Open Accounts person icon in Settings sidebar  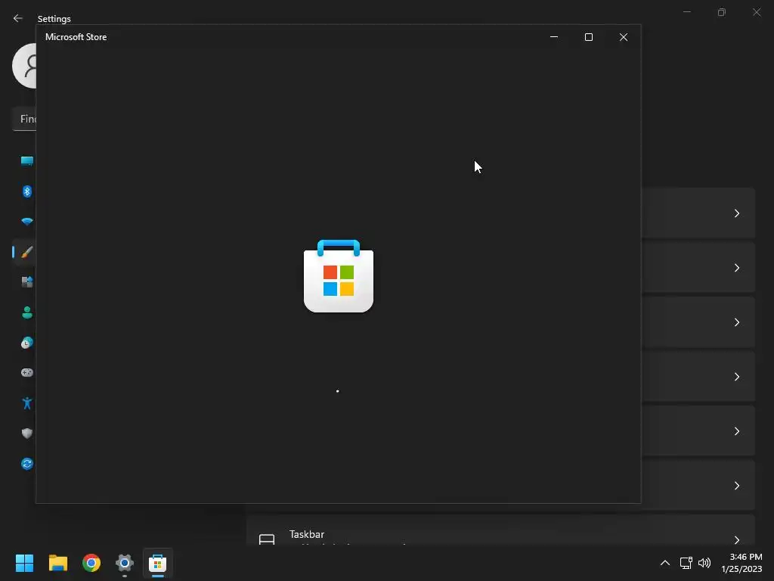[27, 312]
